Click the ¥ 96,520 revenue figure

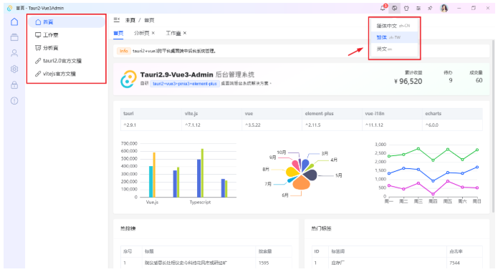click(x=408, y=82)
